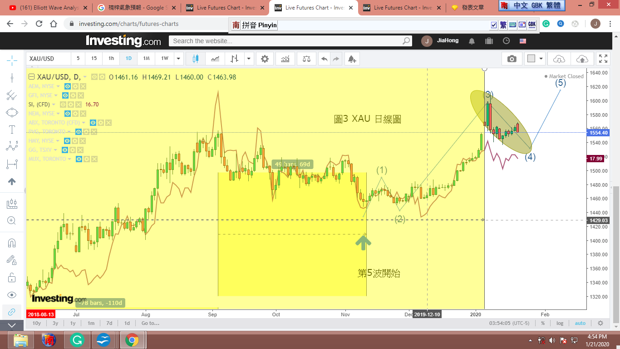
Task: Toggle visibility of GG, TSXV series
Action: [x=65, y=150]
